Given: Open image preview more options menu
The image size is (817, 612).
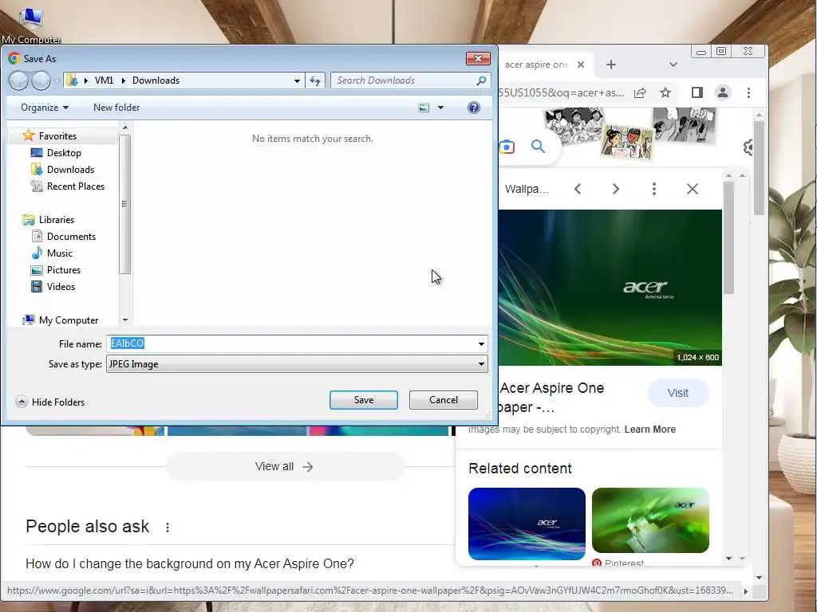Looking at the screenshot, I should 654,189.
